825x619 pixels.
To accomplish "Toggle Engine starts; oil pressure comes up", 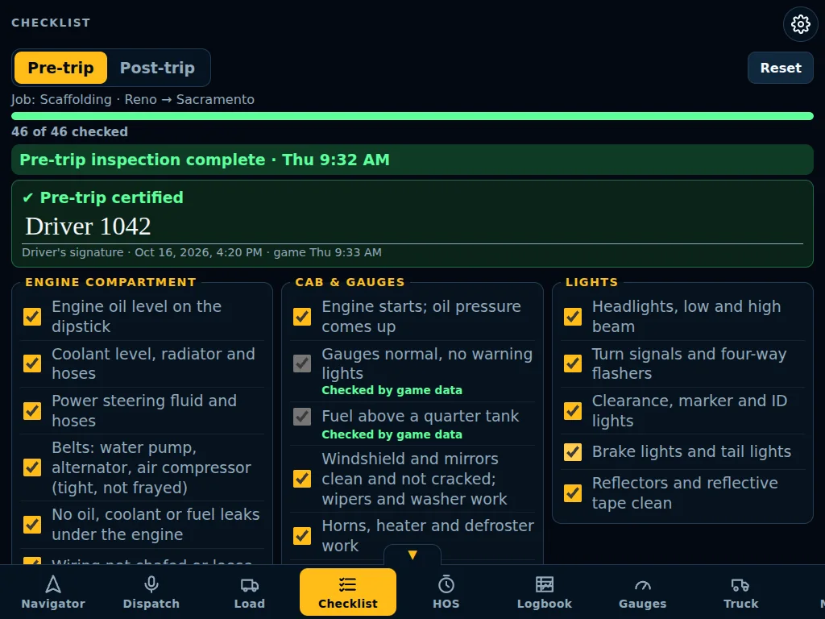I will (302, 317).
